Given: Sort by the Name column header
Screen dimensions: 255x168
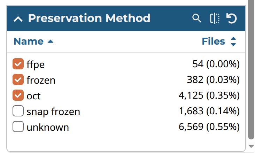Looking at the screenshot, I should [x=28, y=41].
